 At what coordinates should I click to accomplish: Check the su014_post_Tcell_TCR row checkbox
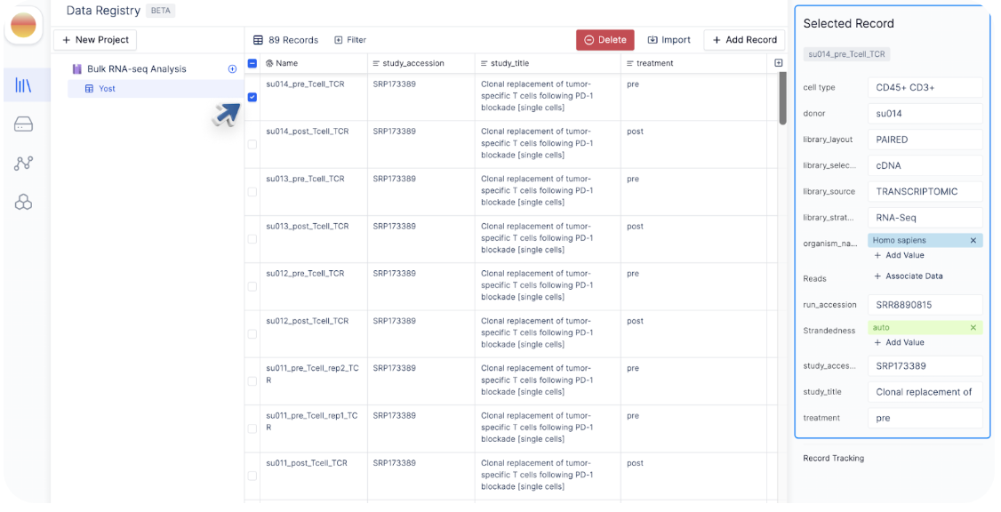tap(252, 144)
